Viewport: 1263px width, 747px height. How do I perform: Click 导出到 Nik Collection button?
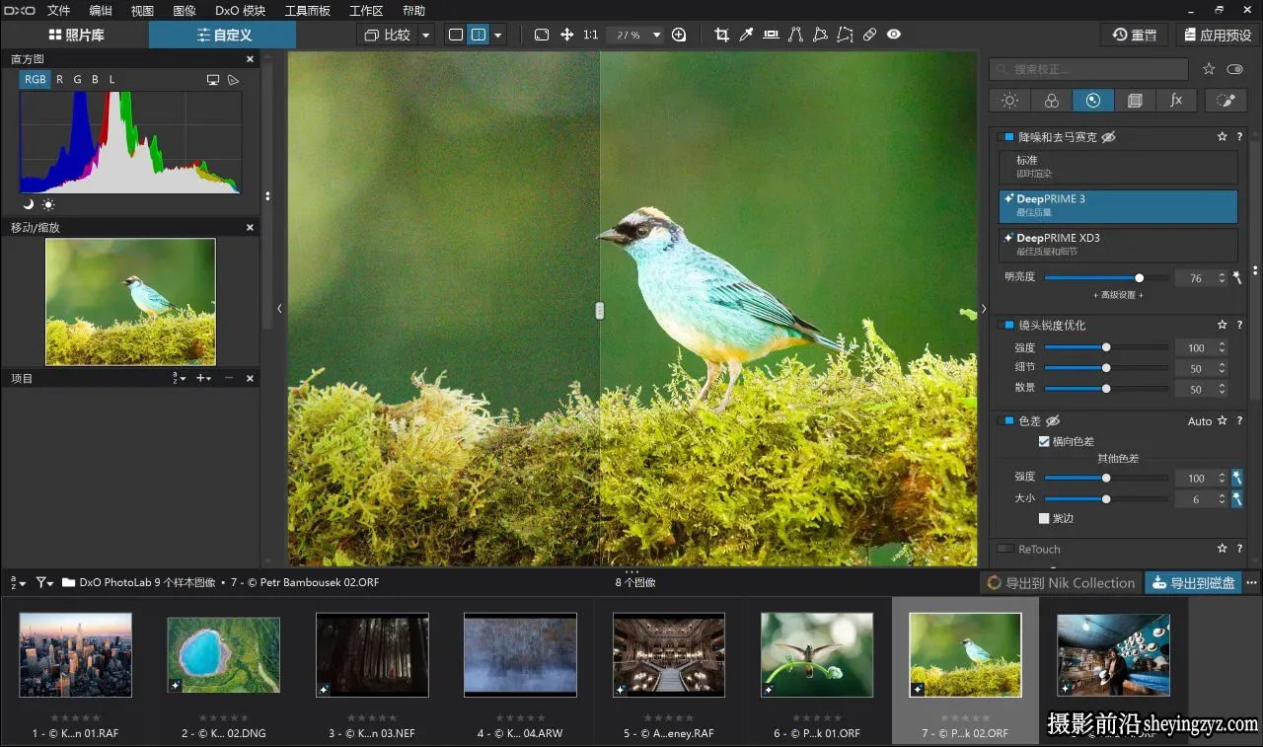click(1061, 582)
